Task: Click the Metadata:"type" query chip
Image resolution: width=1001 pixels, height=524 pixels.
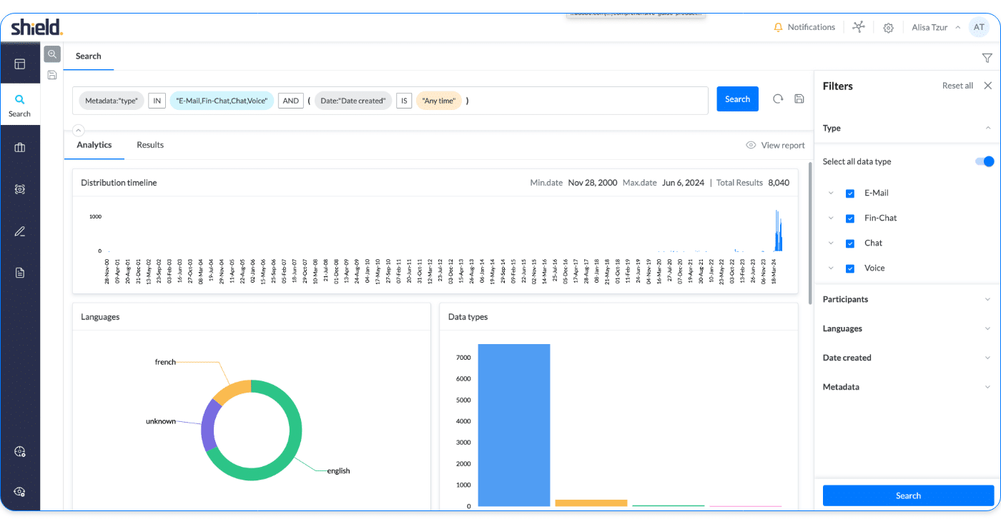Action: [112, 101]
